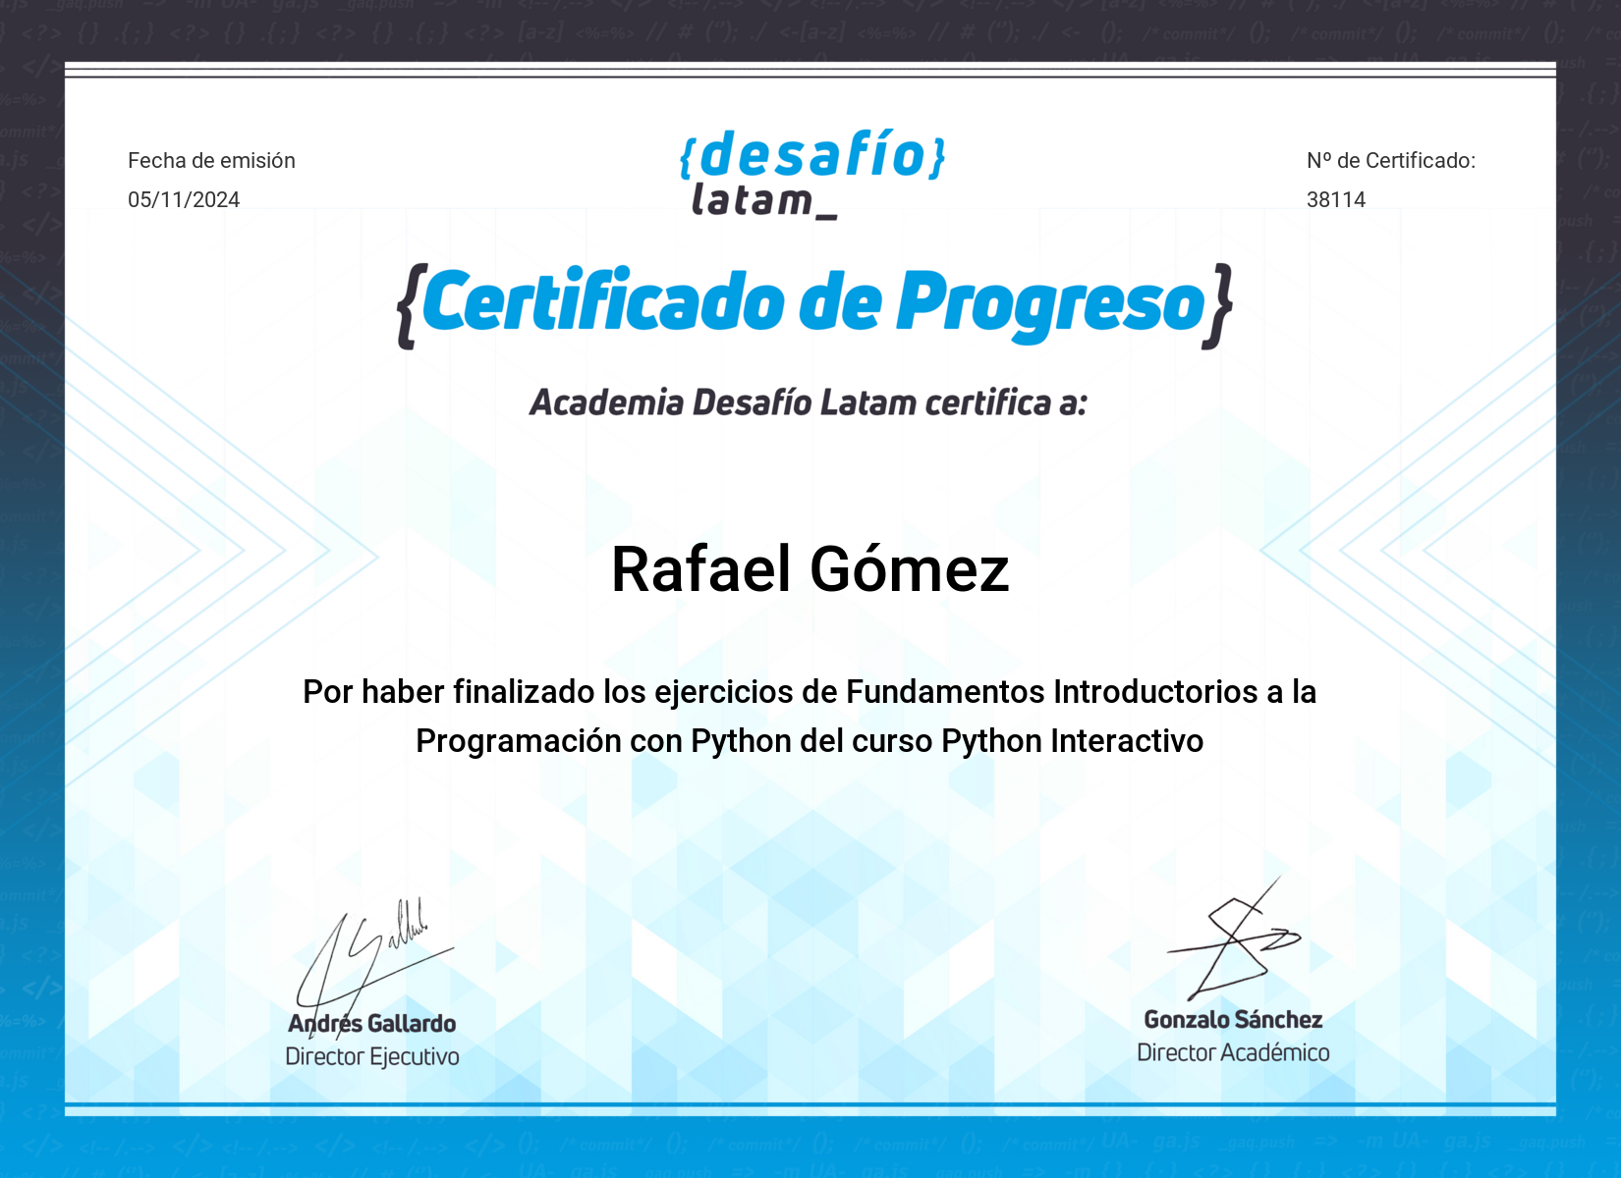
Task: Select the "Nº de Certificado:" label
Action: pos(1391,160)
